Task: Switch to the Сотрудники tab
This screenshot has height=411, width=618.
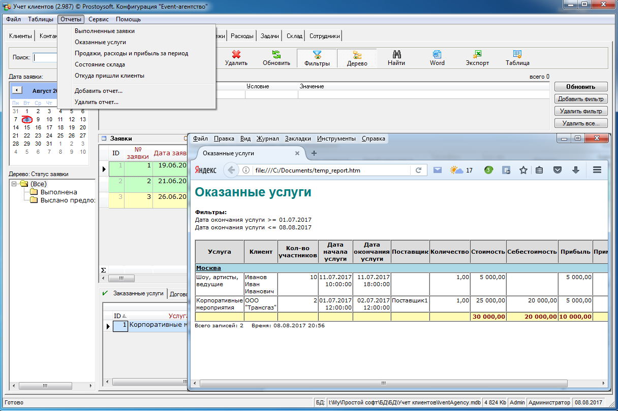Action: pos(324,36)
